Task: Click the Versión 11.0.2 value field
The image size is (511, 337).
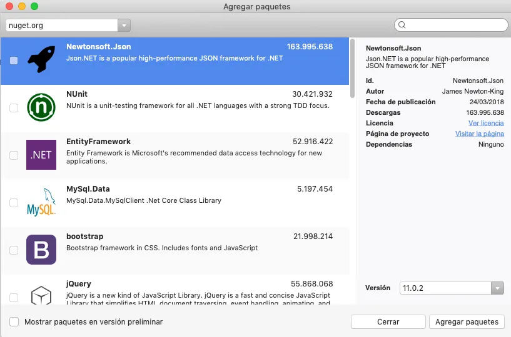Action: (445, 288)
